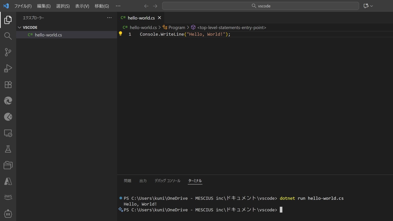Click the dotnet run hello-world.cs command
Screen dimensions: 393x221
click(x=312, y=198)
